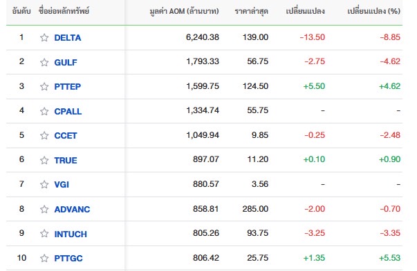Go to the CPALL symbol link
The image size is (417, 271).
(68, 111)
